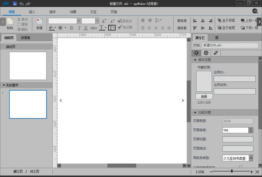Click the 选择 button under book cover
Screen dimensions: 262x177
coord(204,96)
